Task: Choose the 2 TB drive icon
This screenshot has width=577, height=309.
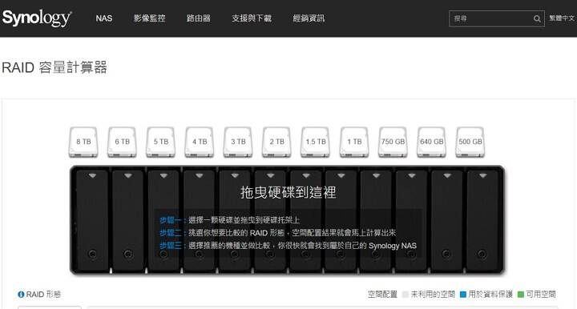Action: point(276,142)
